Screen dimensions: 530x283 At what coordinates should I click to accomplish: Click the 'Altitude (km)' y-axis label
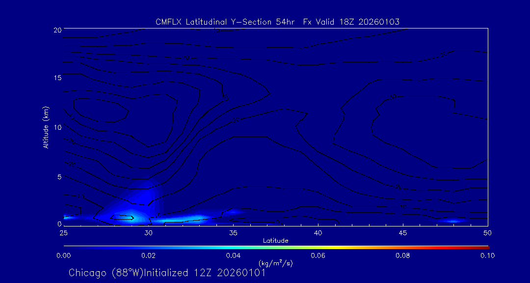point(46,127)
